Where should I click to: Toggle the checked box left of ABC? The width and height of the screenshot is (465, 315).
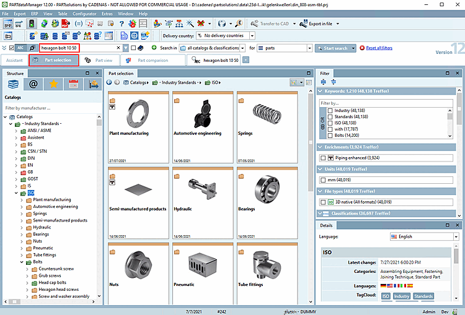(x=12, y=48)
